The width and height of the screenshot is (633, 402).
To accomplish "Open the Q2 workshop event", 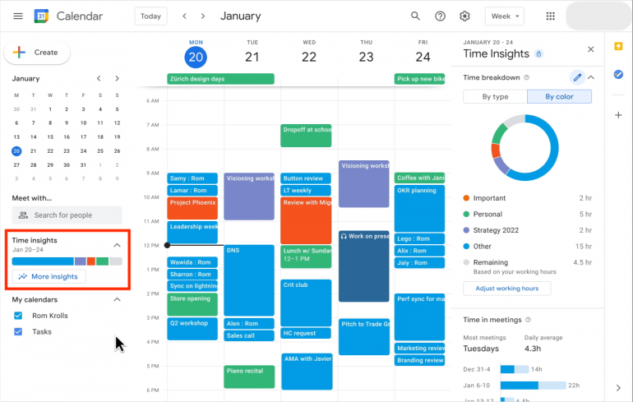I will pyautogui.click(x=192, y=329).
